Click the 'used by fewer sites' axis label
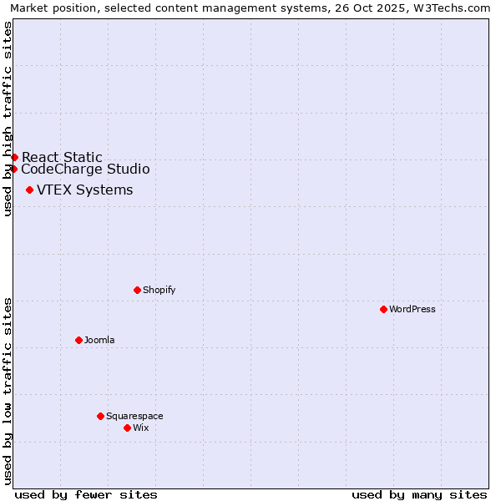The height and width of the screenshot is (501, 501). [86, 494]
